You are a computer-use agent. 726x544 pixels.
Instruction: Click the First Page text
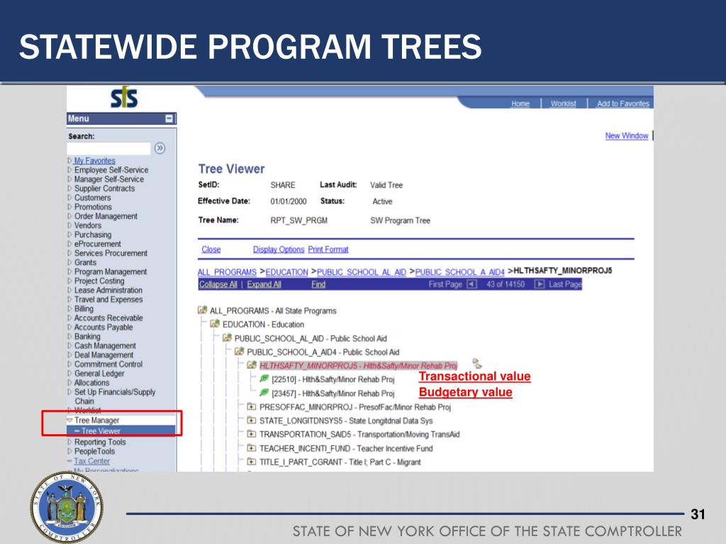point(445,284)
